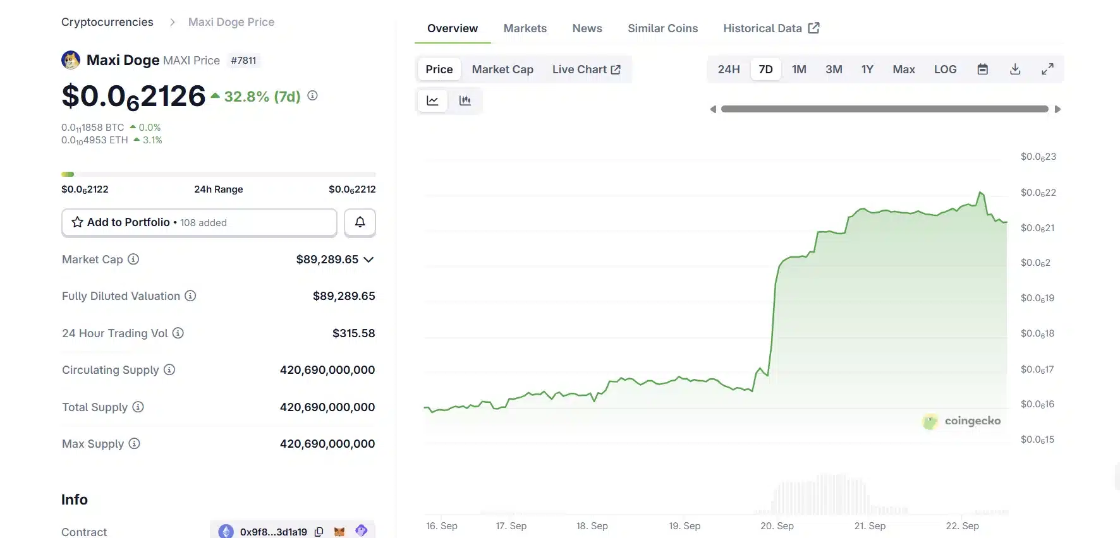Switch chart to Market Cap
Screen dimensions: 1120x538
coord(502,69)
